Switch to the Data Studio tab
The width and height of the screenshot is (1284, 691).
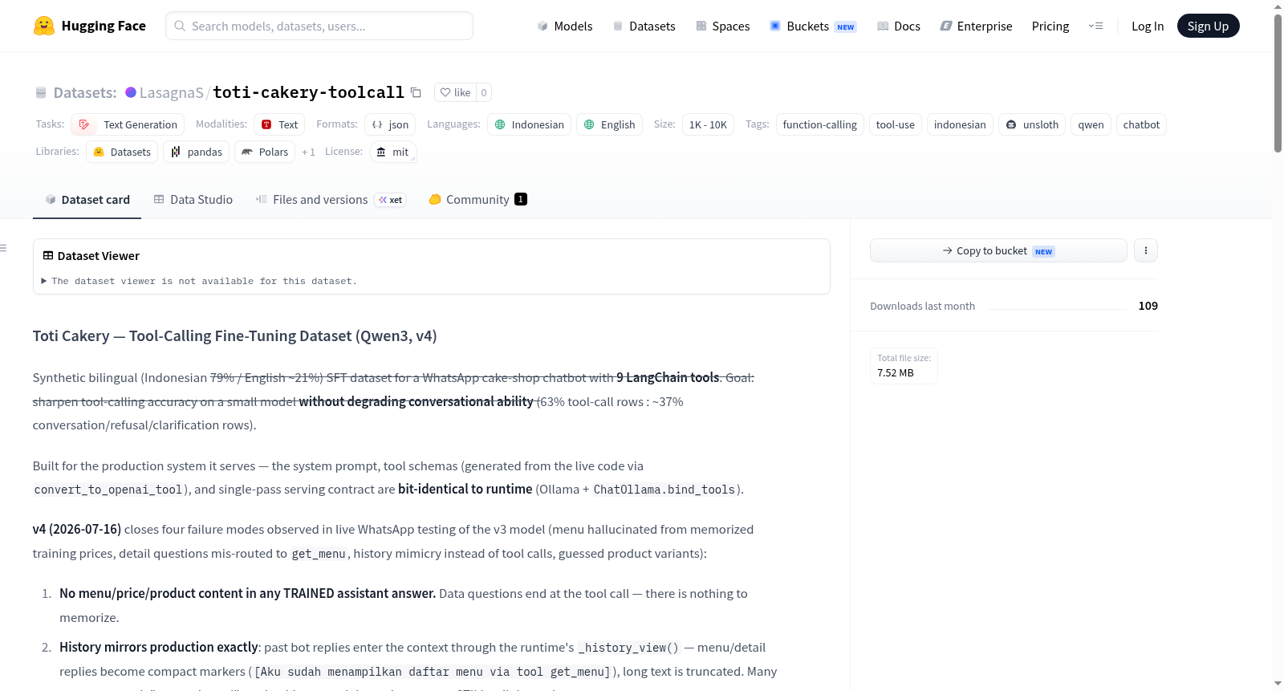click(193, 200)
